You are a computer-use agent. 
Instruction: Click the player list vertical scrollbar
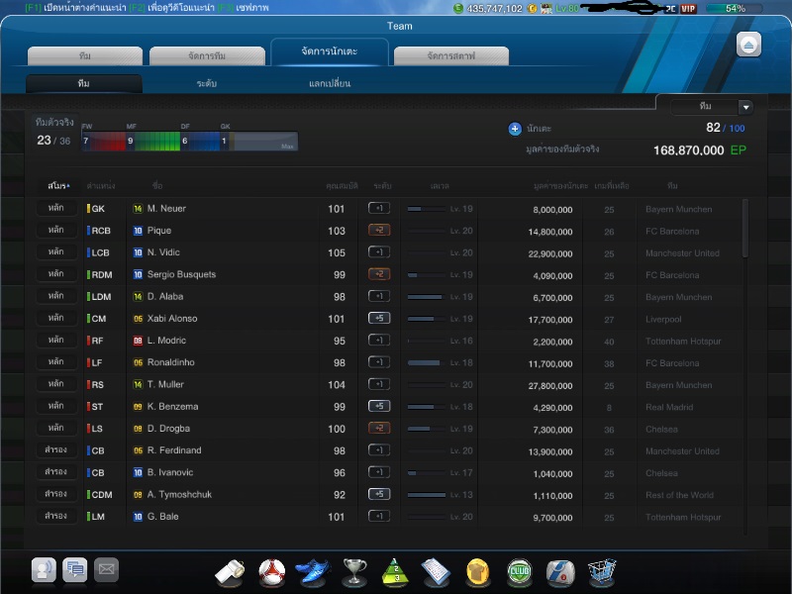[745, 229]
